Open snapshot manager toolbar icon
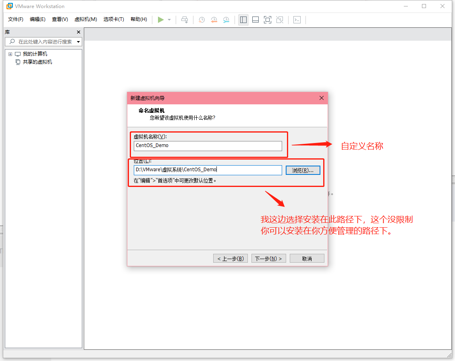Screen dimensions: 455x361 click(x=226, y=20)
